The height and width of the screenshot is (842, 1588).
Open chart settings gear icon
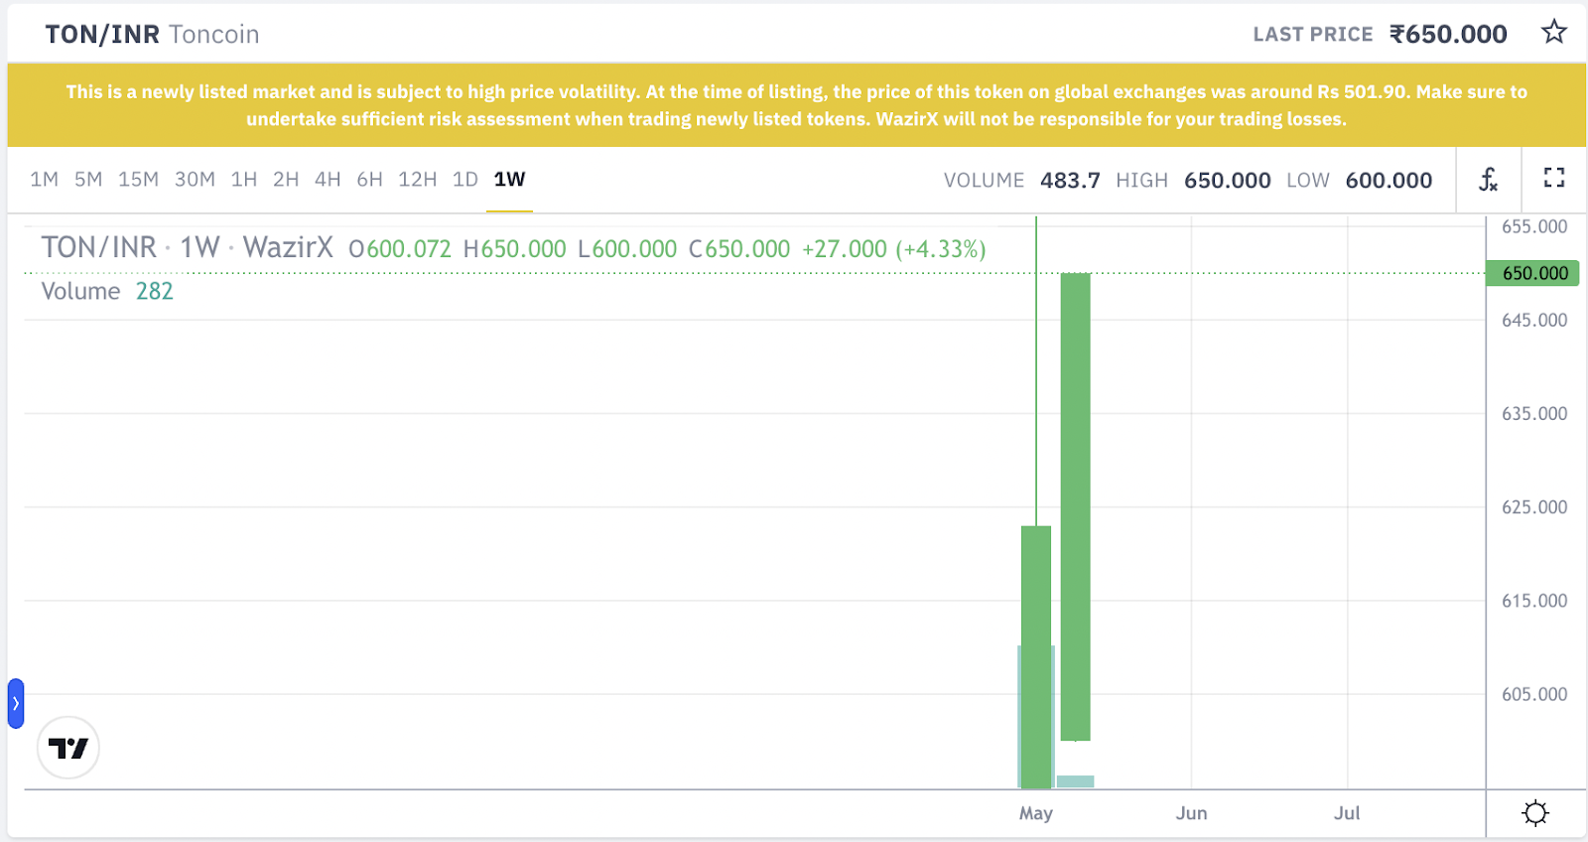click(x=1535, y=813)
